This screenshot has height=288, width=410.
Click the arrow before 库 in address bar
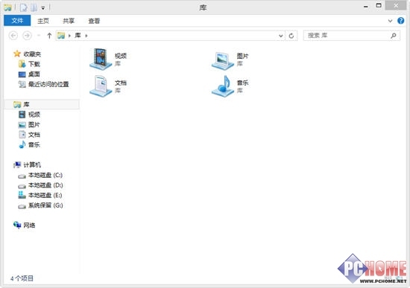[x=69, y=36]
